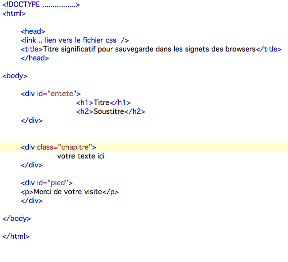Screen dimensions: 288x262
Task: Click the div id="pied" line
Action: 47,183
